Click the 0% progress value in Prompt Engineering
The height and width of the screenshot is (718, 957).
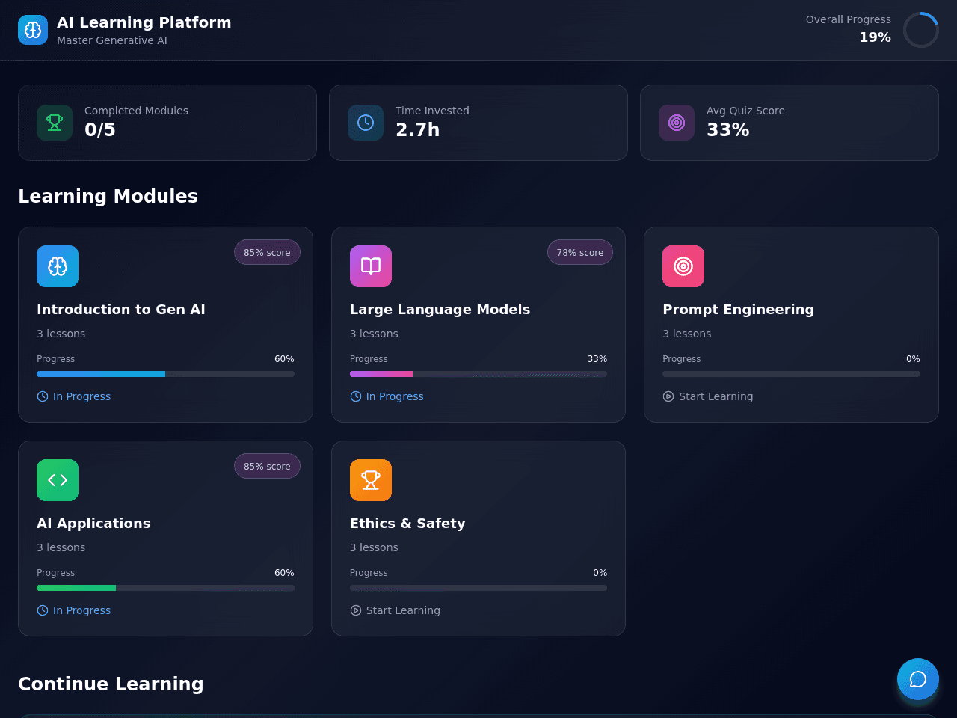(x=913, y=359)
